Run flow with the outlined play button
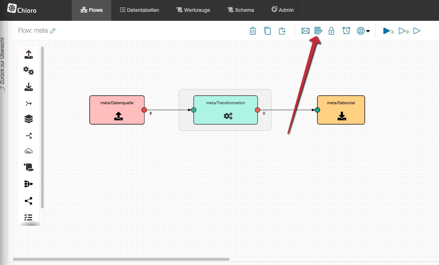 417,31
